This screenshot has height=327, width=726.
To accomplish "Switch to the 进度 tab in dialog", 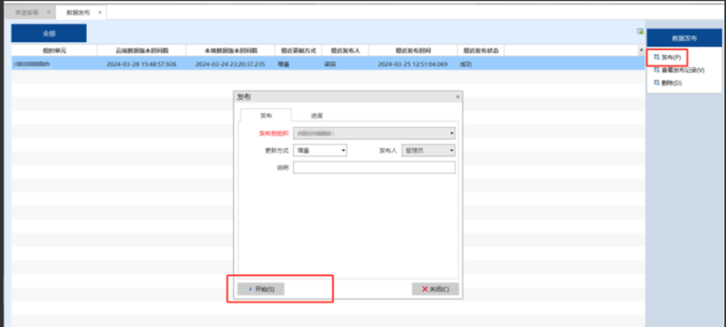I will (316, 116).
